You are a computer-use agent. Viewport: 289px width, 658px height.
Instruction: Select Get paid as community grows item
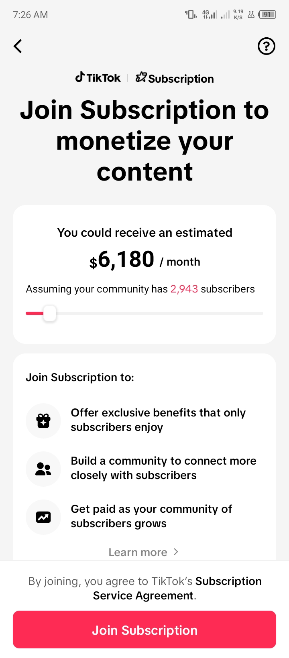tap(144, 516)
